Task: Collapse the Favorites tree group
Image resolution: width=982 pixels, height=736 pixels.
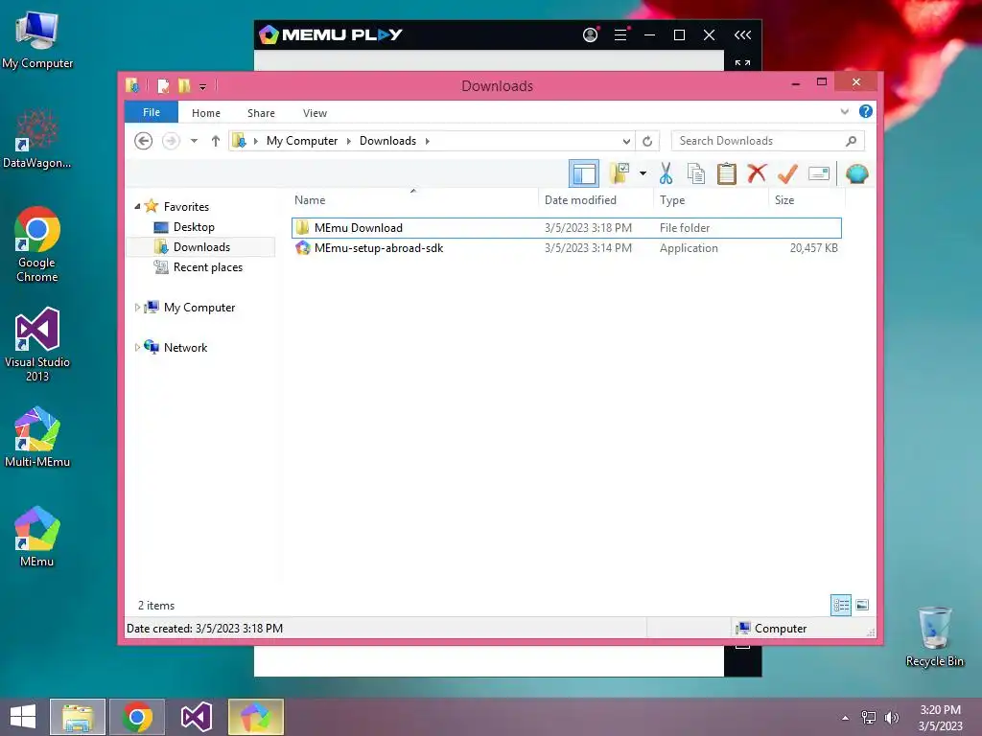Action: [x=137, y=206]
